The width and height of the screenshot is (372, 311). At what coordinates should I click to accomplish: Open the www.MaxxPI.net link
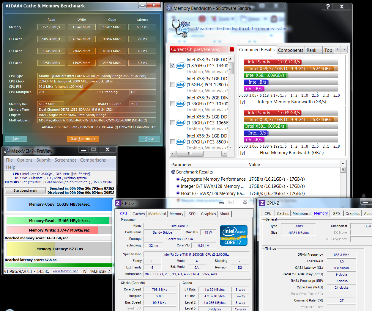pos(65,271)
